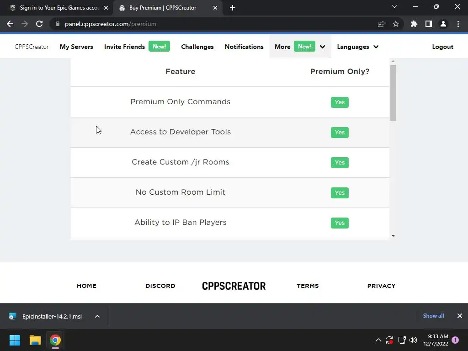This screenshot has width=468, height=351.
Task: Click the Yes badge for Access to Developer Tools
Action: pos(340,132)
